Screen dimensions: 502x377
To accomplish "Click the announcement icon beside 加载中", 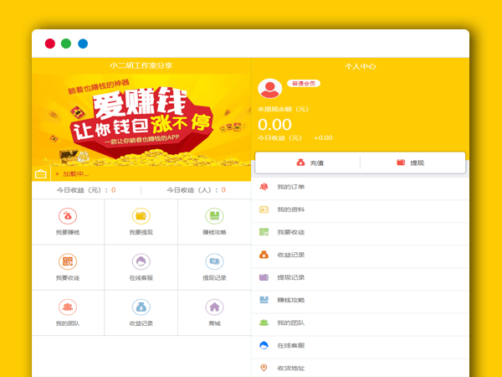I will 41,173.
